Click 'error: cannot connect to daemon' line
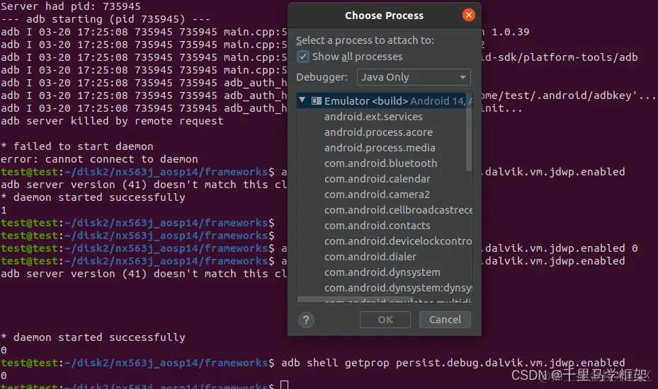The image size is (658, 389). [99, 159]
